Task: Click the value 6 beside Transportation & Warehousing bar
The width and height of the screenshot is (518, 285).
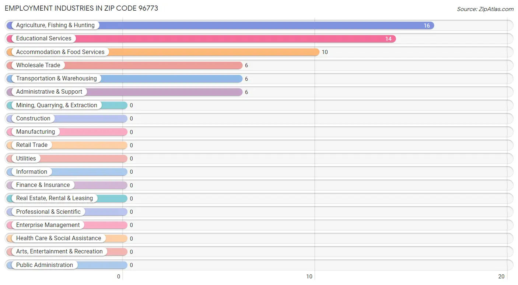Action: (246, 79)
